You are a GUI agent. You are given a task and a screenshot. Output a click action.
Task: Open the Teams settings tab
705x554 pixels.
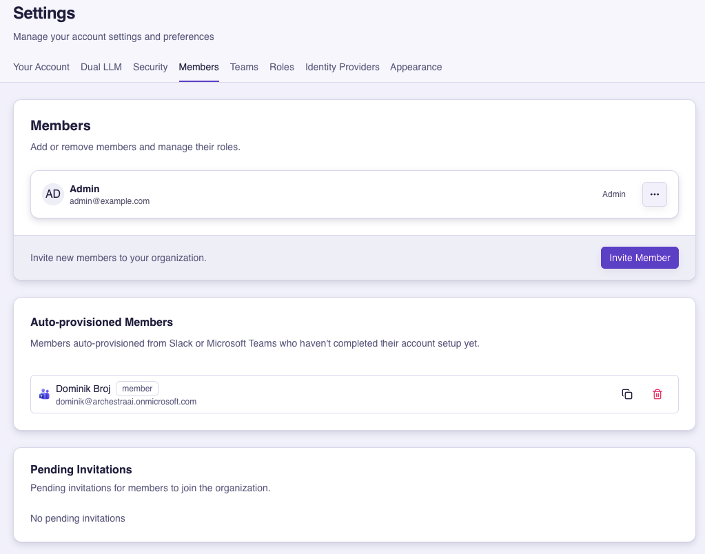point(244,67)
